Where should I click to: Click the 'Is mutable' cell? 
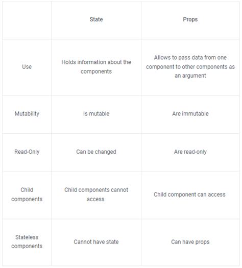coord(96,114)
